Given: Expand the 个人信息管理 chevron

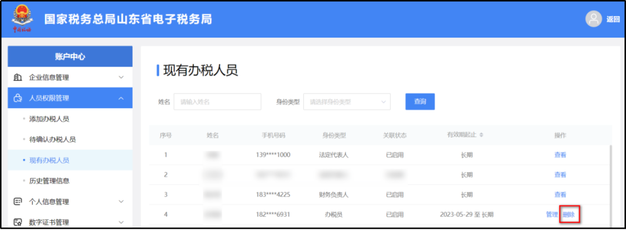Looking at the screenshot, I should pyautogui.click(x=121, y=201).
